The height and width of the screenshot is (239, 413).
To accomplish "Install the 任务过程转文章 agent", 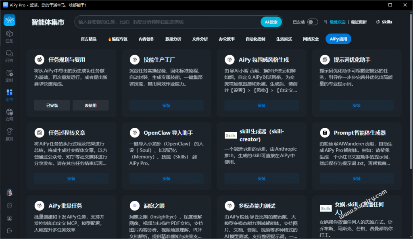I will point(71,179).
